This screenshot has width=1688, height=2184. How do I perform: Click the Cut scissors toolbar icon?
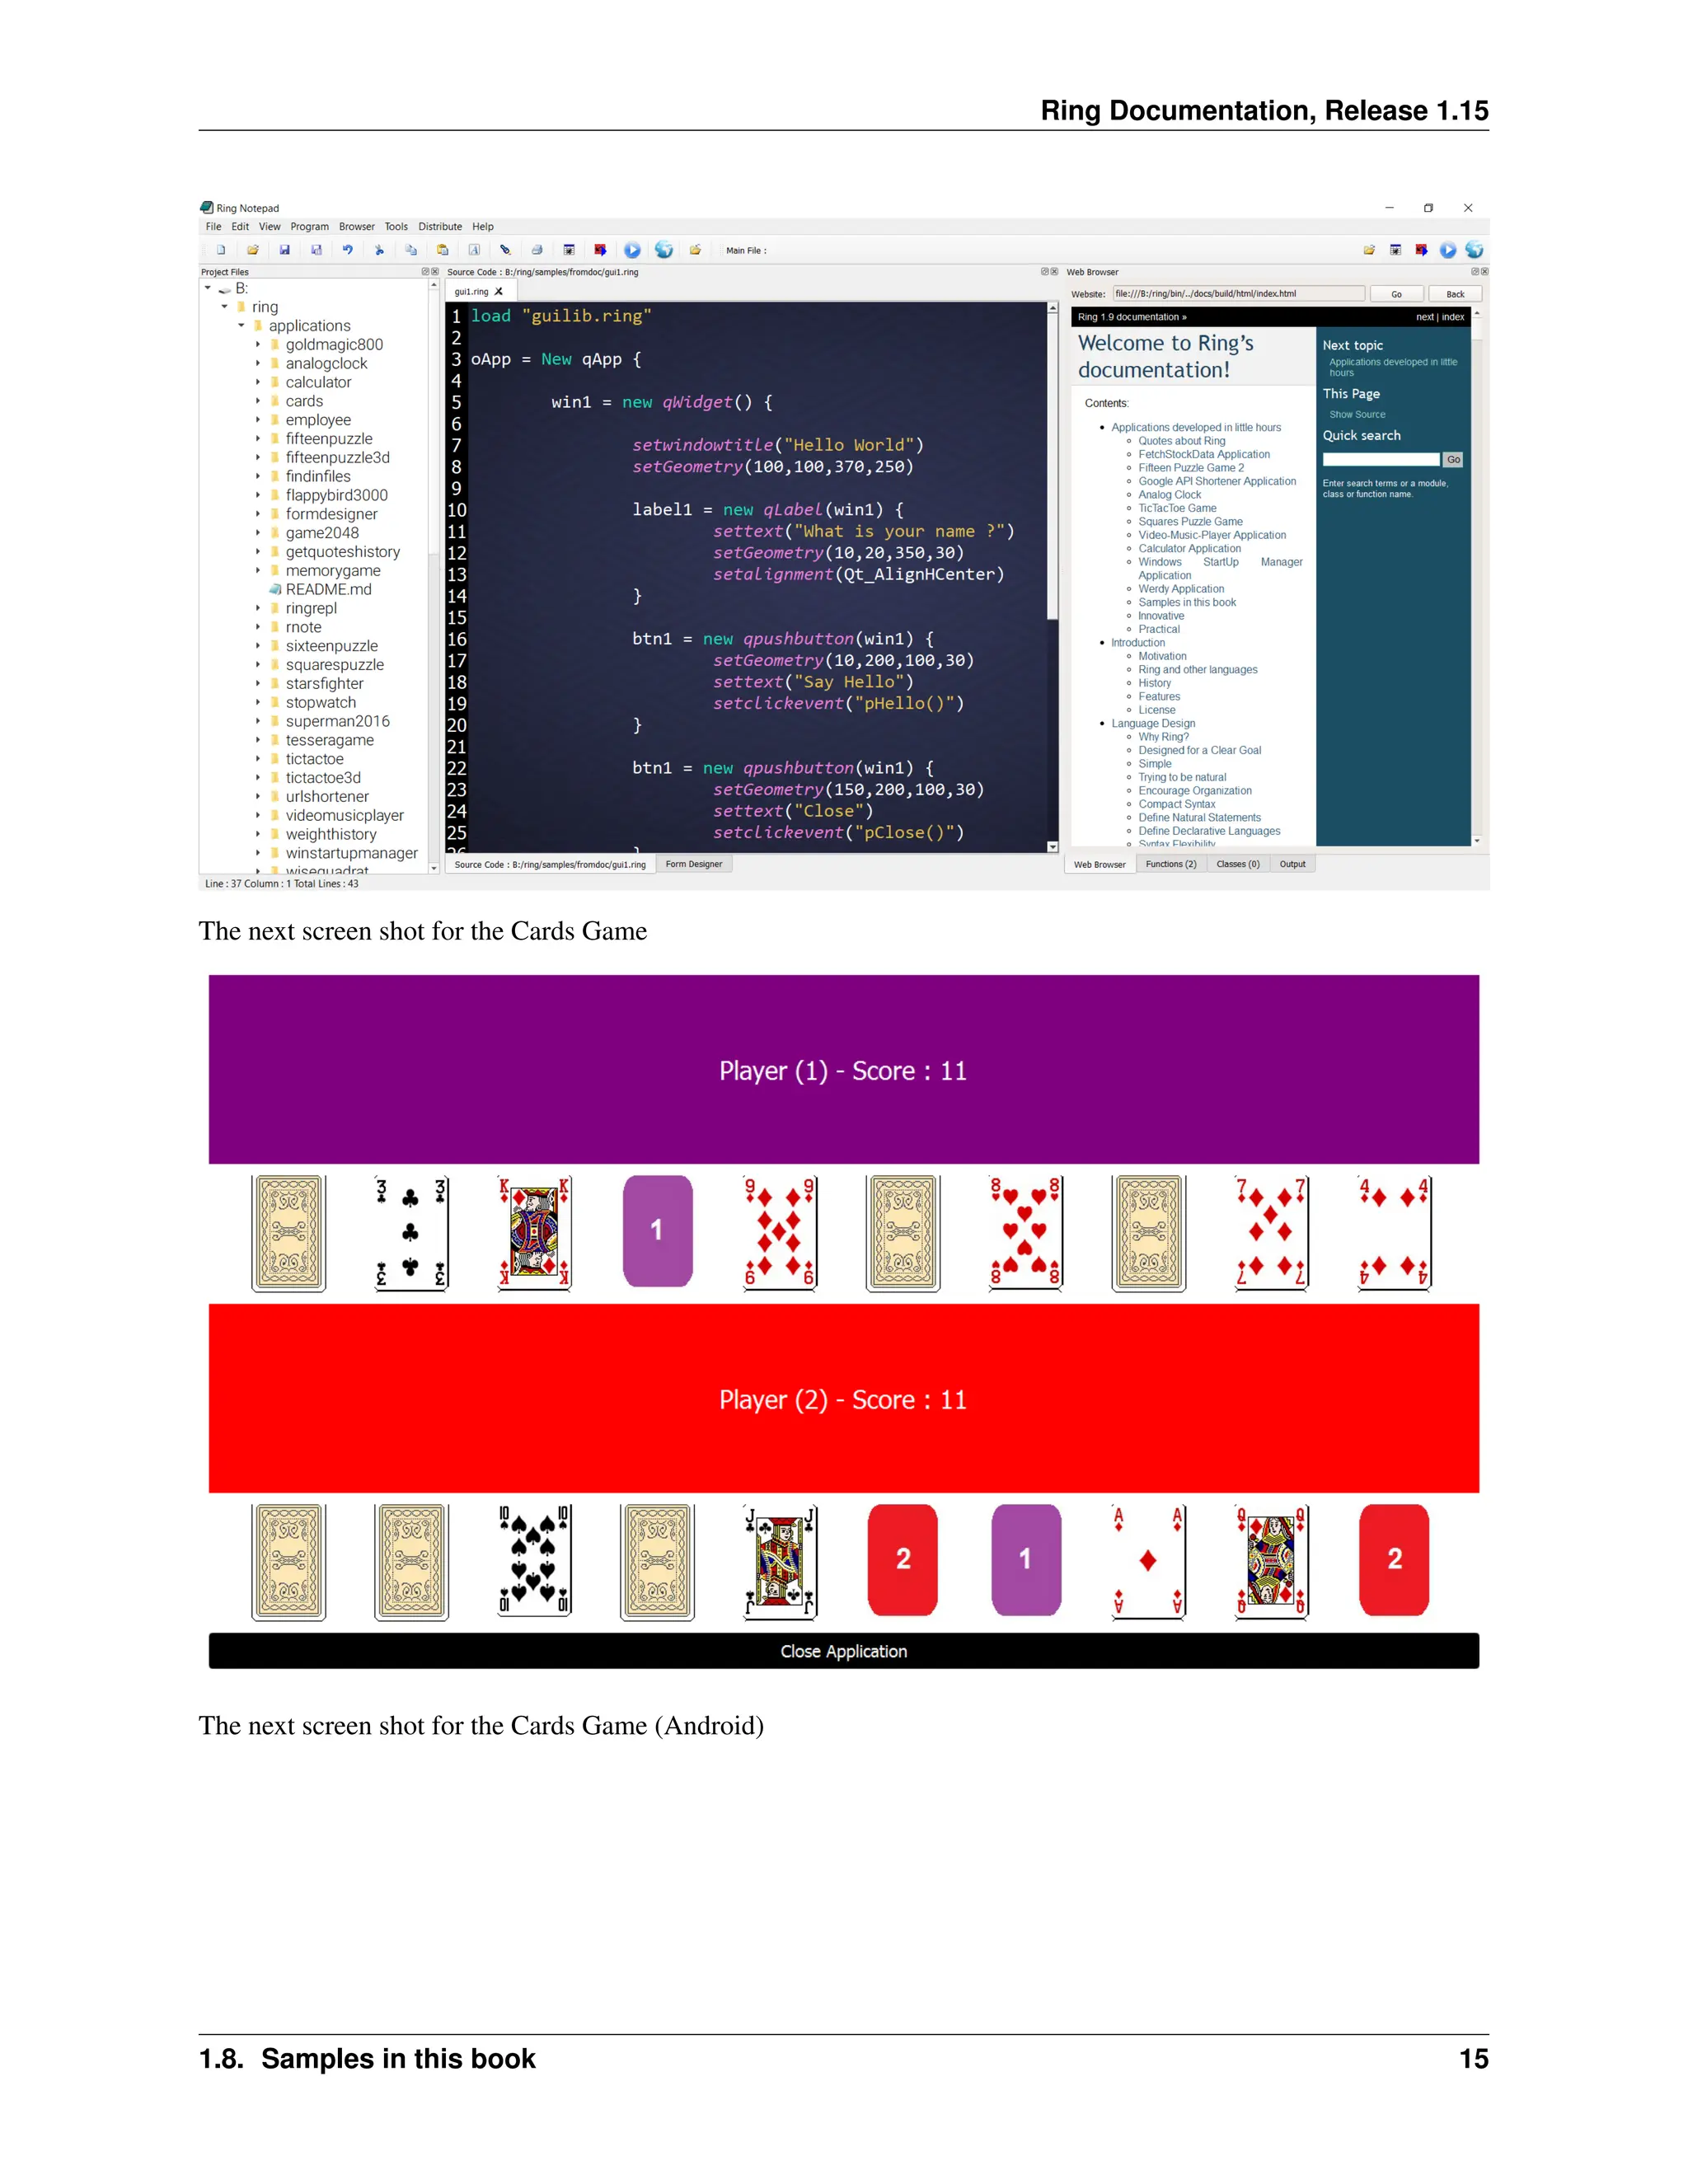(x=379, y=250)
